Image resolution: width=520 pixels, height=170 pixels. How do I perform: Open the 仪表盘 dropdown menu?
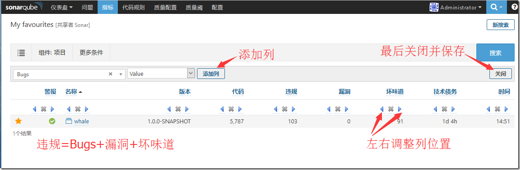(62, 7)
